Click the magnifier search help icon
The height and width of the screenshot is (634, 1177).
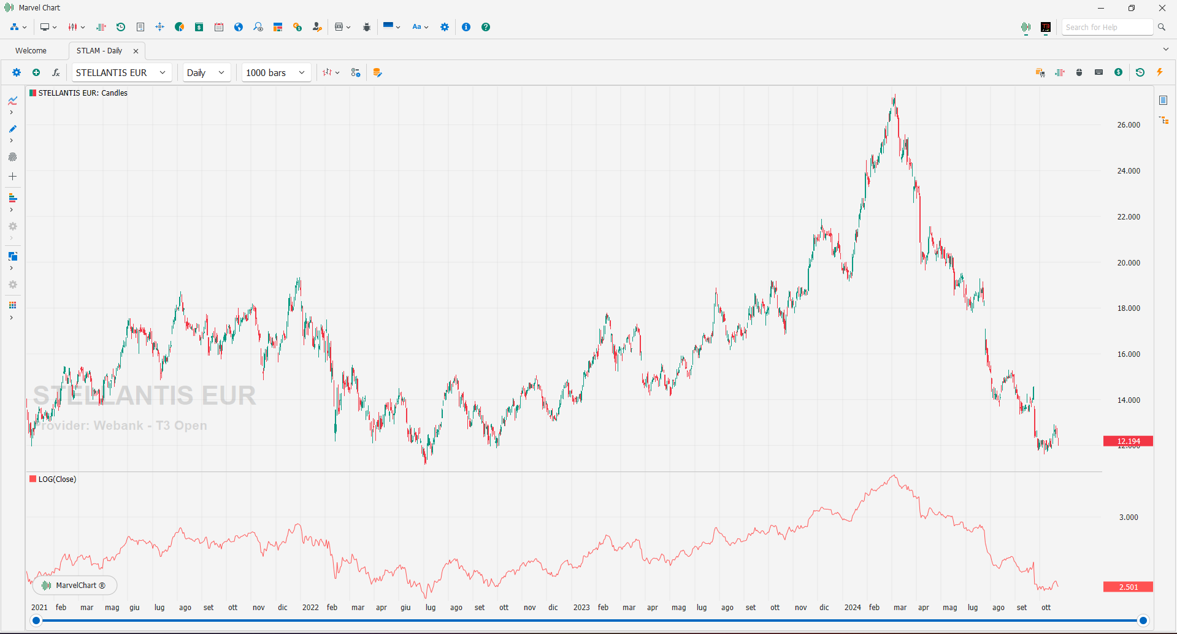[x=1162, y=27]
